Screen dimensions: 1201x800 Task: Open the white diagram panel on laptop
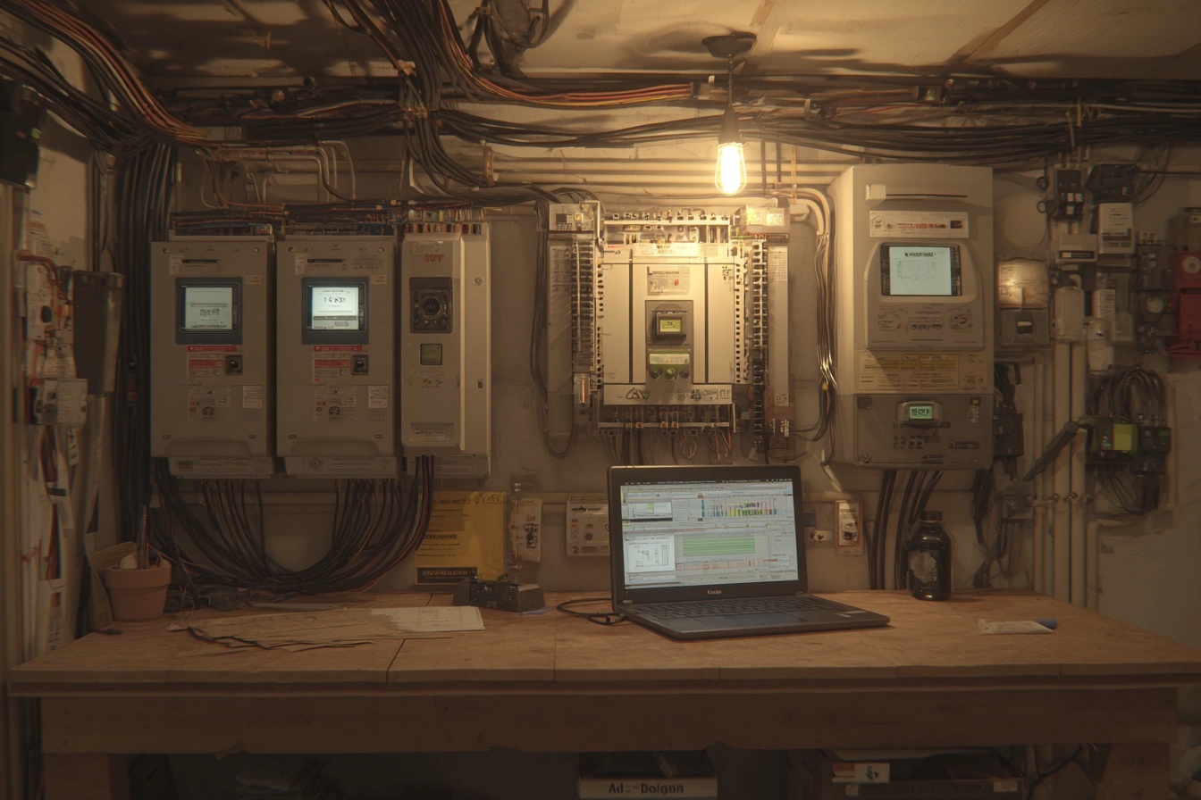point(651,554)
